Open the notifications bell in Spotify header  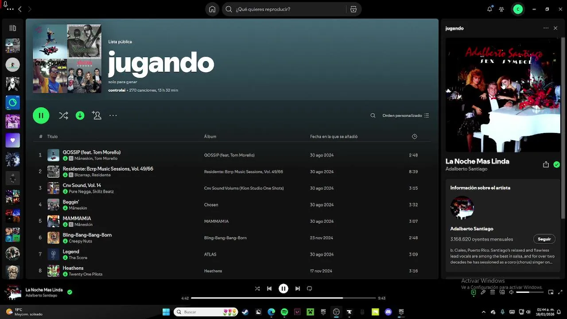click(x=489, y=9)
